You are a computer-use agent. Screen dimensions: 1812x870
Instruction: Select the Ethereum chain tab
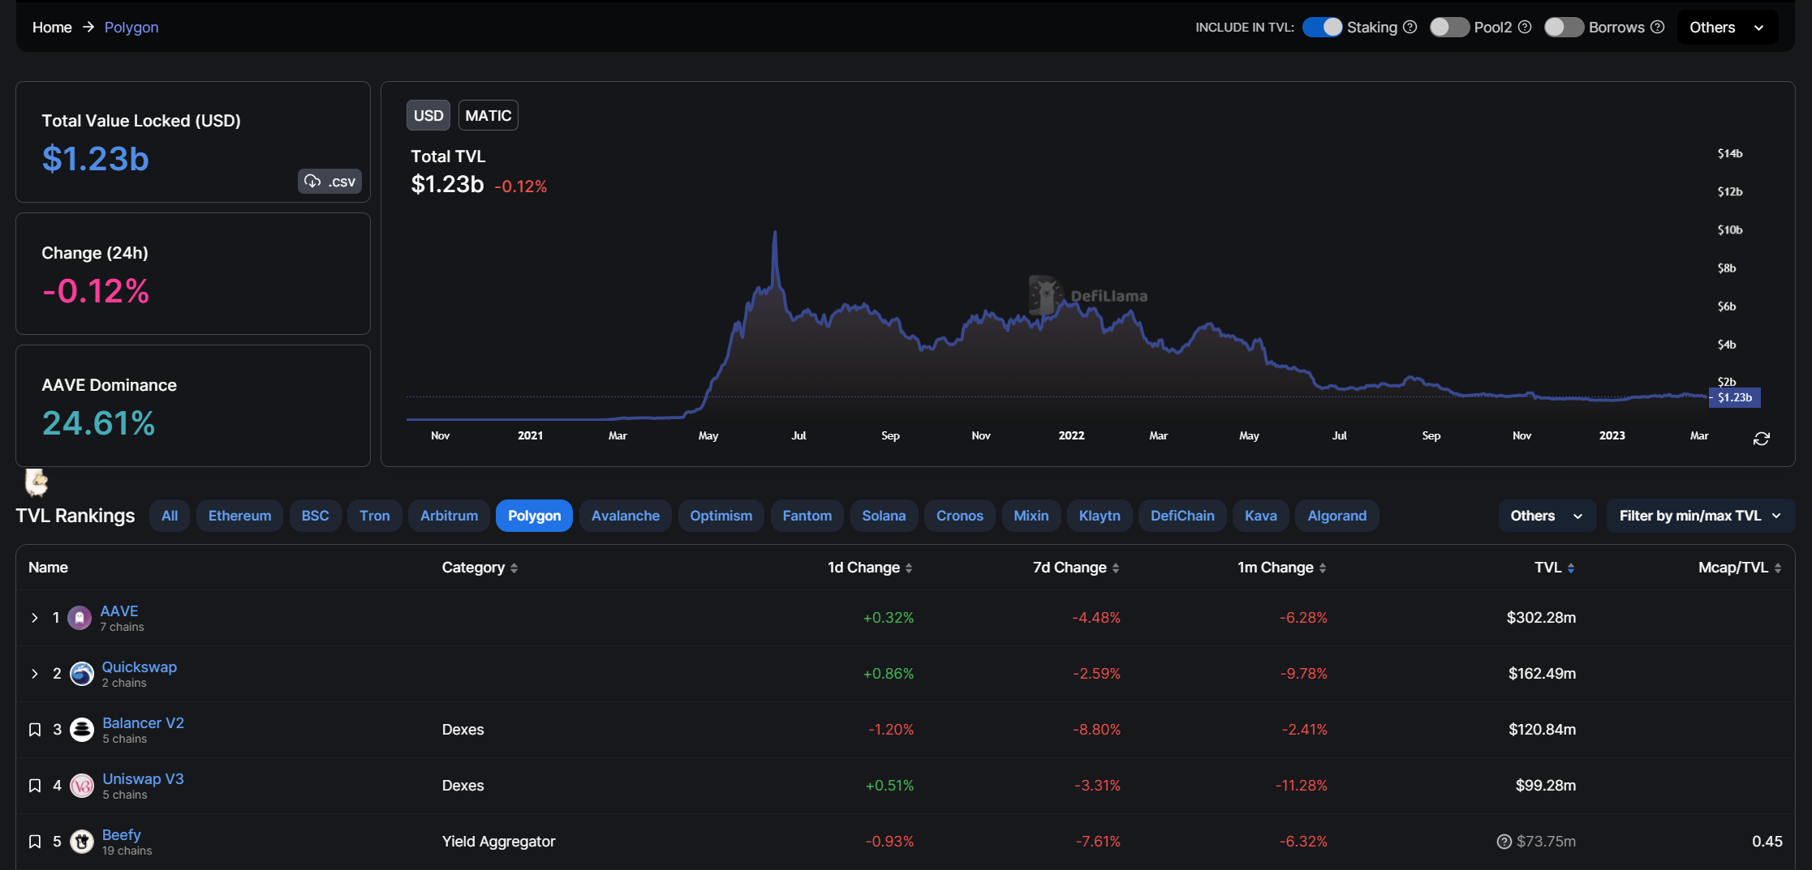(x=239, y=516)
